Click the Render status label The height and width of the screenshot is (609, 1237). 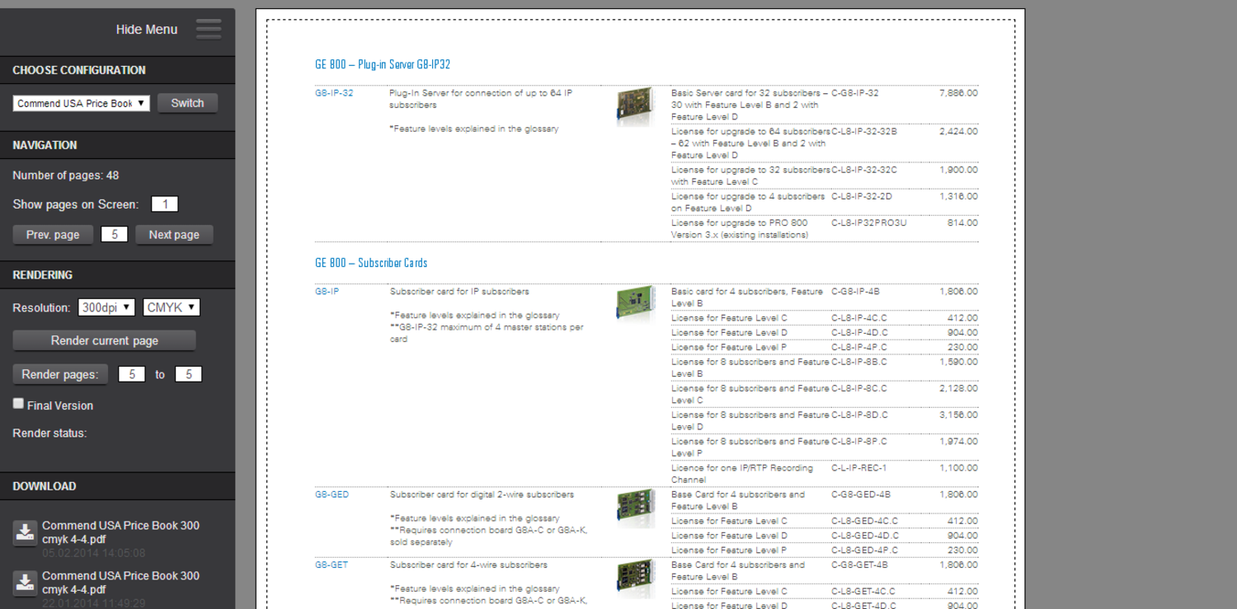(x=49, y=433)
